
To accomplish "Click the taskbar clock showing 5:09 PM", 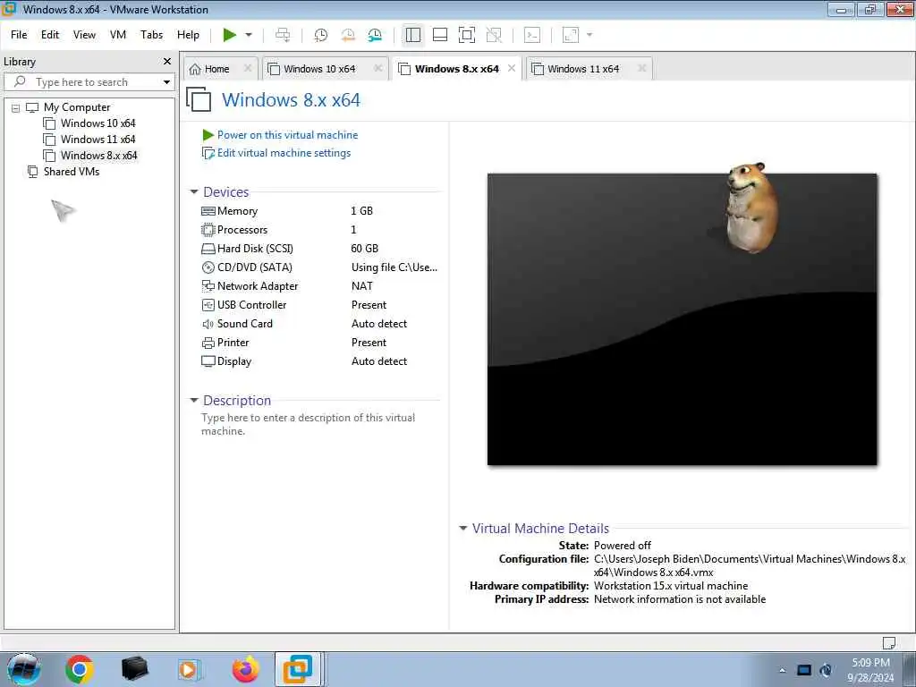I will tap(870, 670).
